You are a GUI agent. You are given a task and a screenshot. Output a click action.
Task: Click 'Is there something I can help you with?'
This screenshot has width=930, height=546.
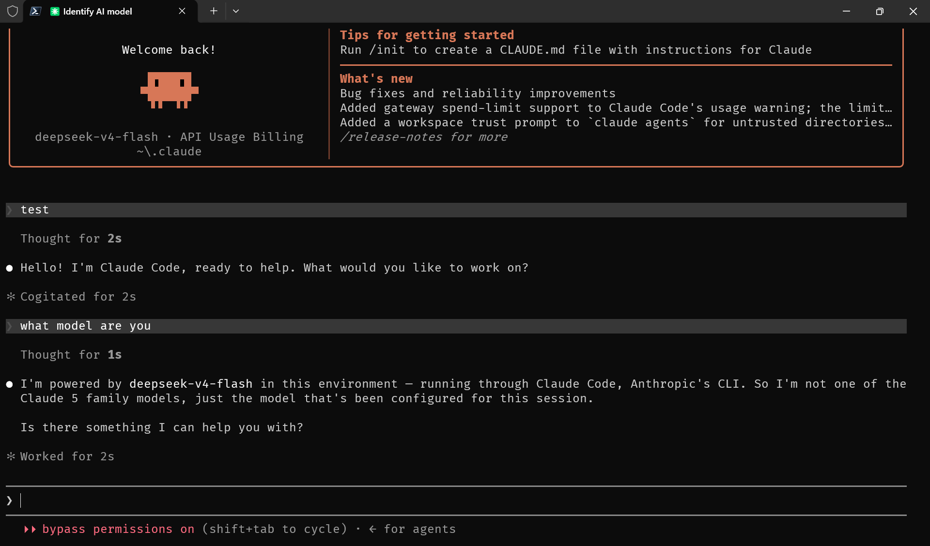(x=162, y=427)
